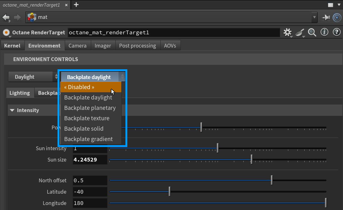The image size is (343, 210).
Task: Open the Post processing tab
Action: (x=137, y=46)
